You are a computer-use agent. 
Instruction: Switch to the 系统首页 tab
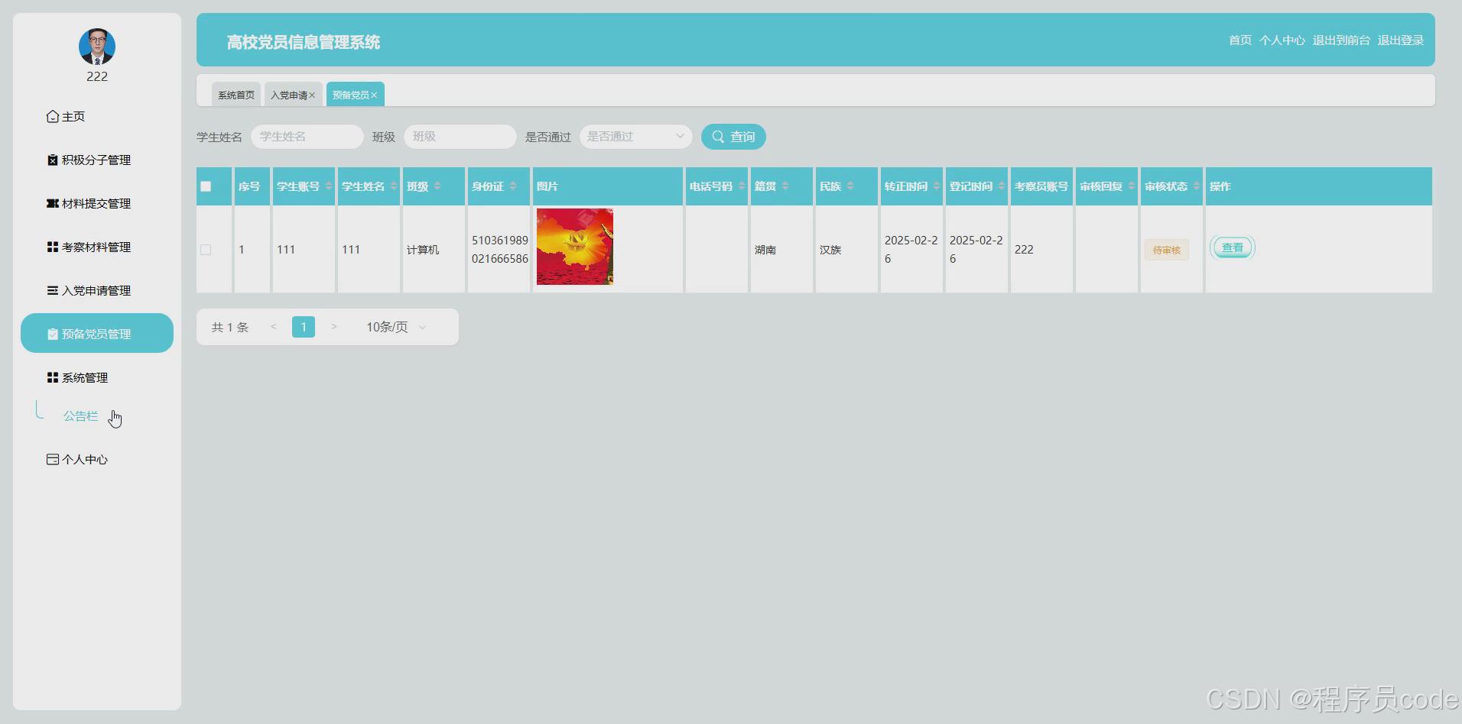point(236,95)
